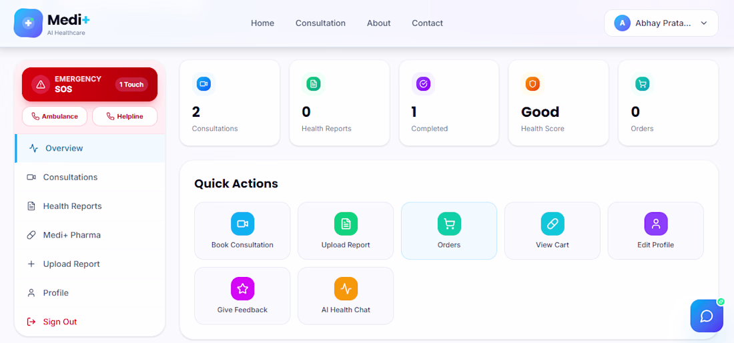Click the "Health Score" caption
Screen dimensions: 734x343
[x=542, y=129]
